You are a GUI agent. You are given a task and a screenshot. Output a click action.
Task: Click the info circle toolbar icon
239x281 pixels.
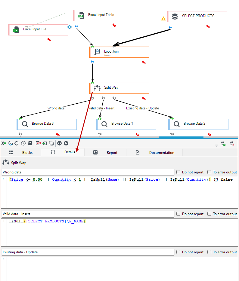(23, 143)
